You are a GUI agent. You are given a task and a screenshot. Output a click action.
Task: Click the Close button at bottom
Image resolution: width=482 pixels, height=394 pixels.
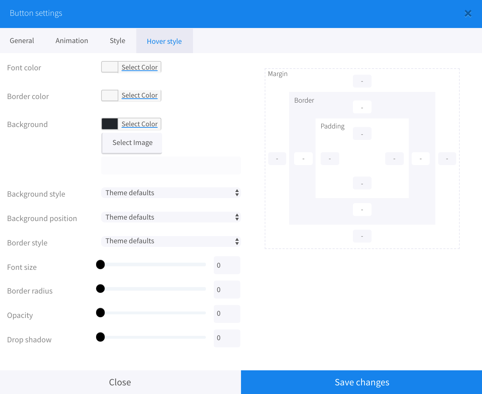[120, 382]
